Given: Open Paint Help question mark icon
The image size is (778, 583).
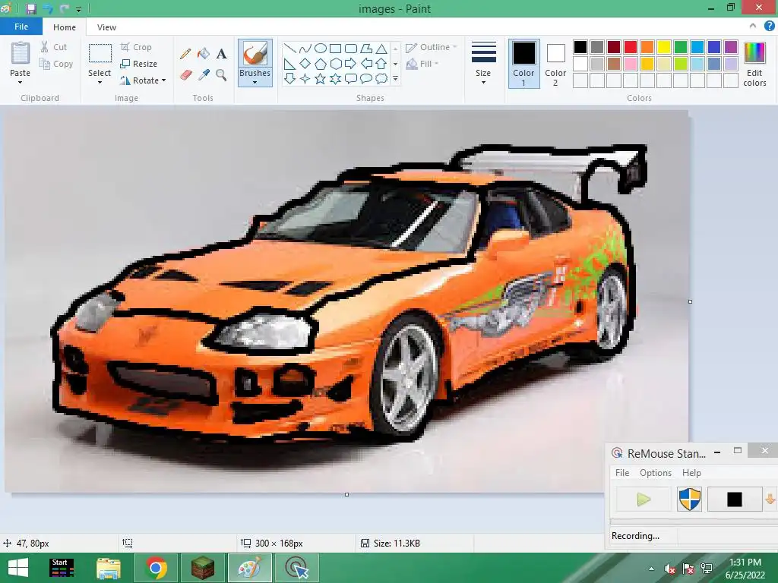Looking at the screenshot, I should tap(769, 27).
